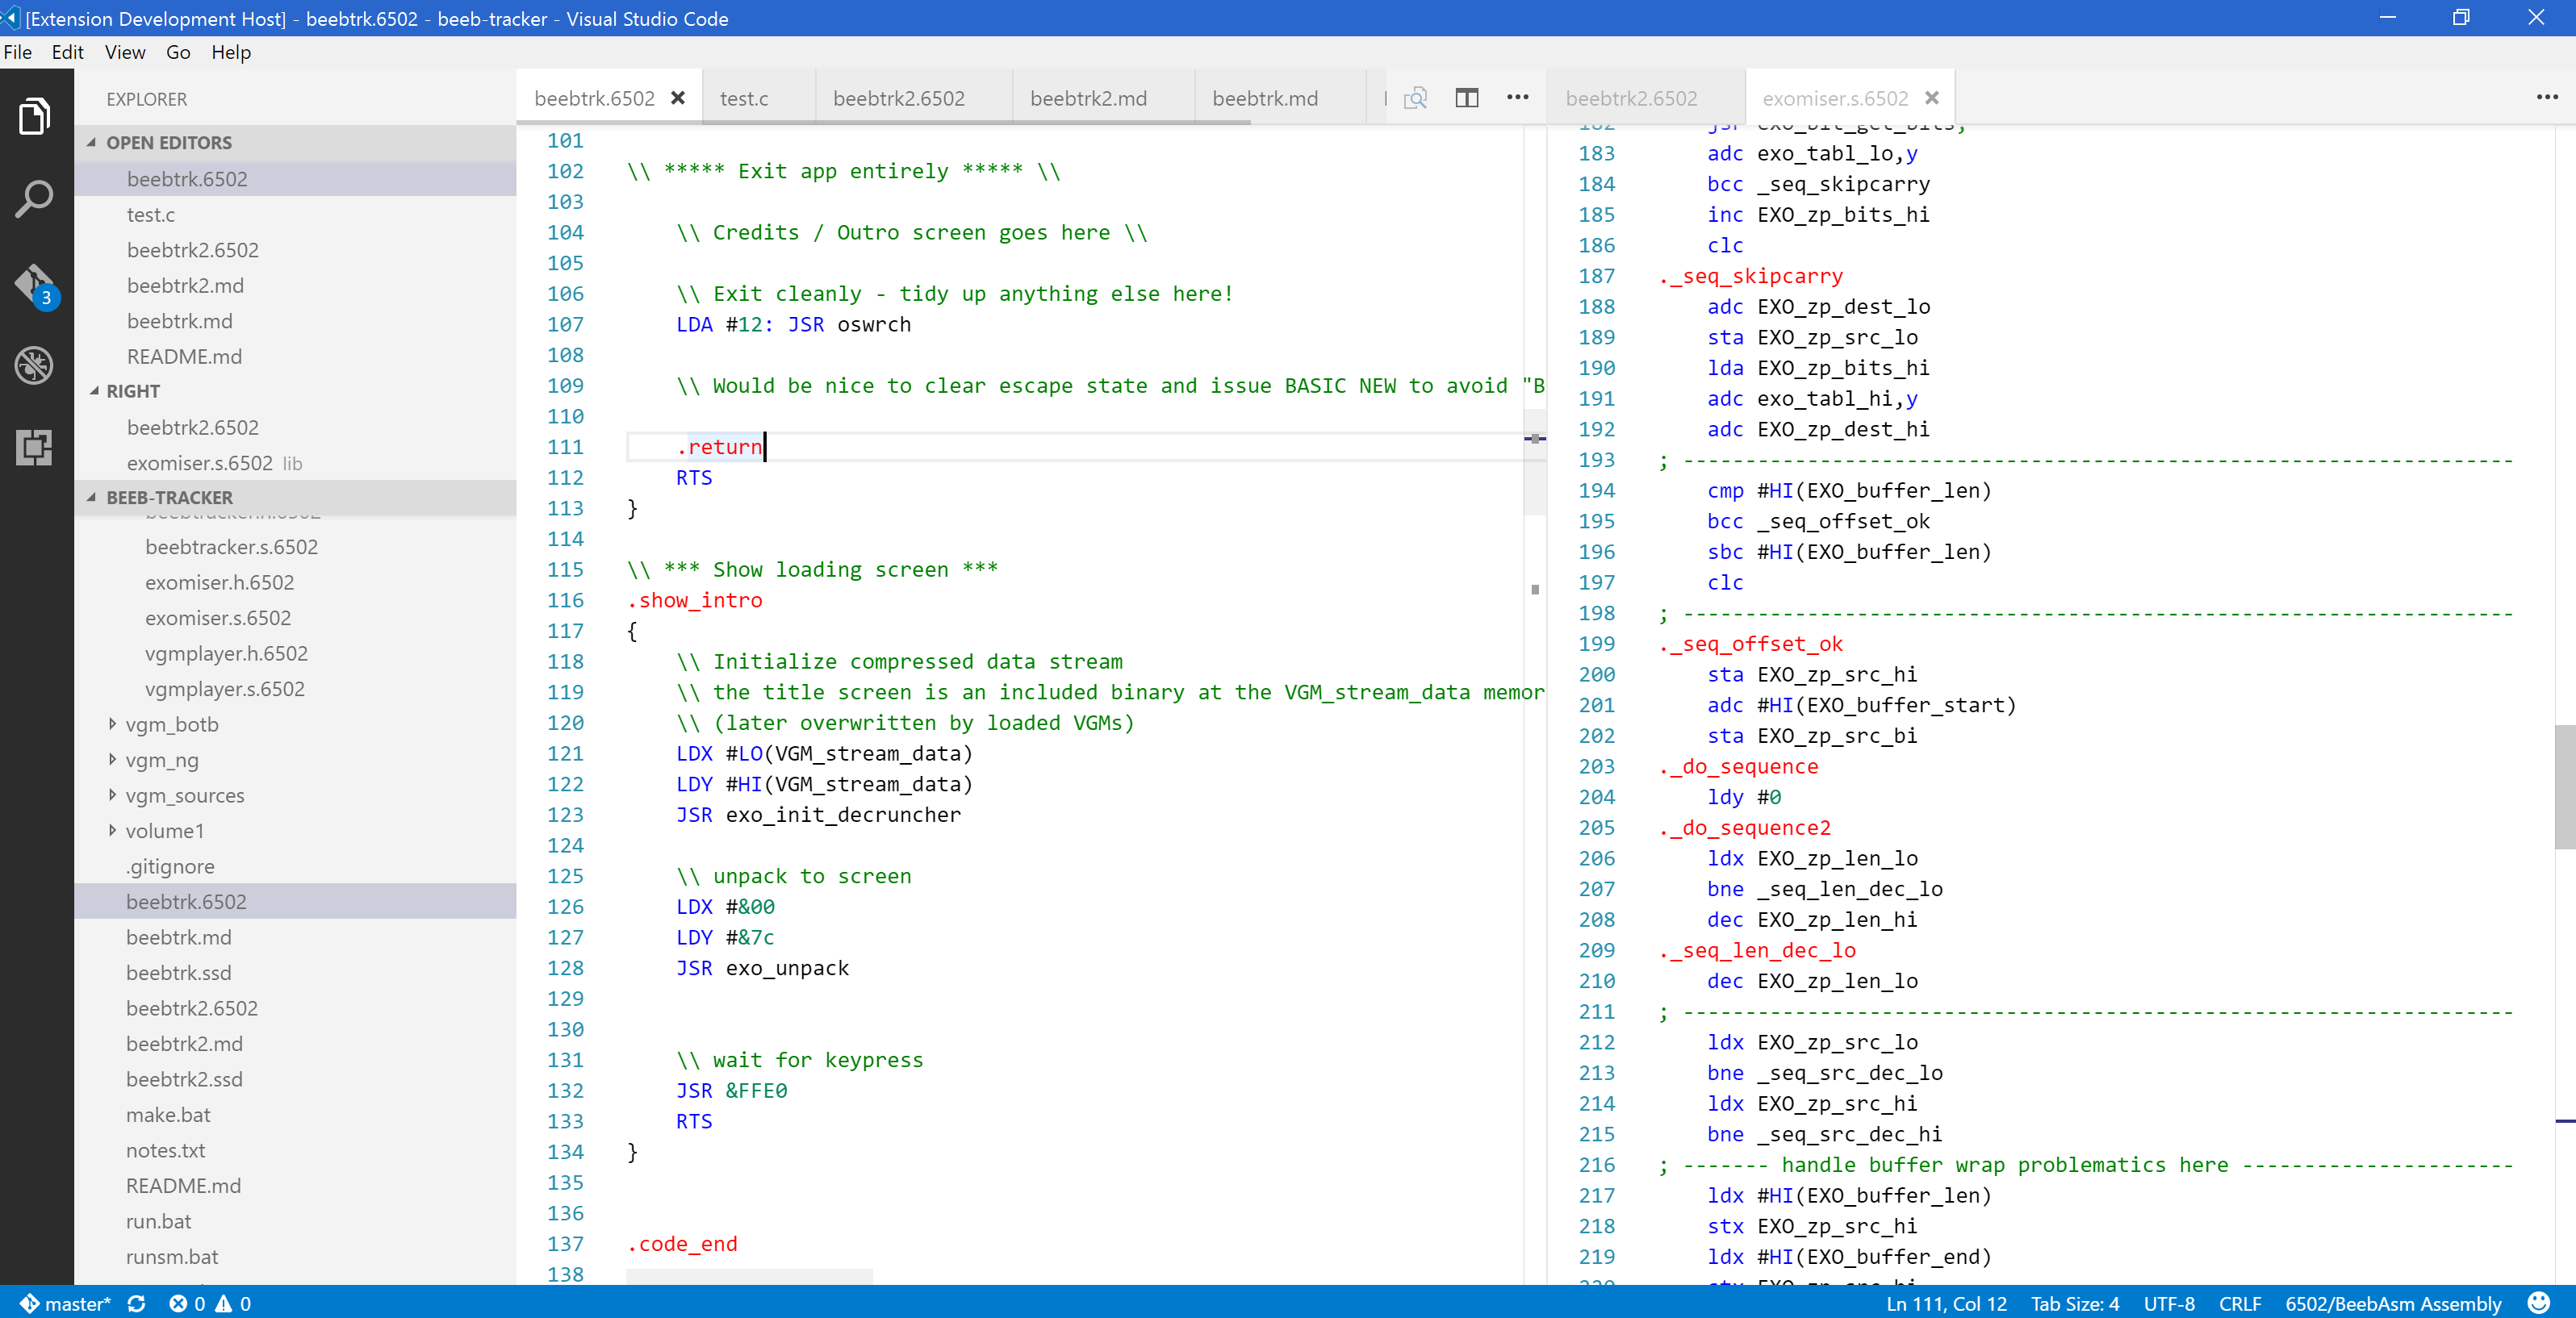
Task: Collapse the BEEB-TRACKER folder section
Action: pyautogui.click(x=295, y=498)
